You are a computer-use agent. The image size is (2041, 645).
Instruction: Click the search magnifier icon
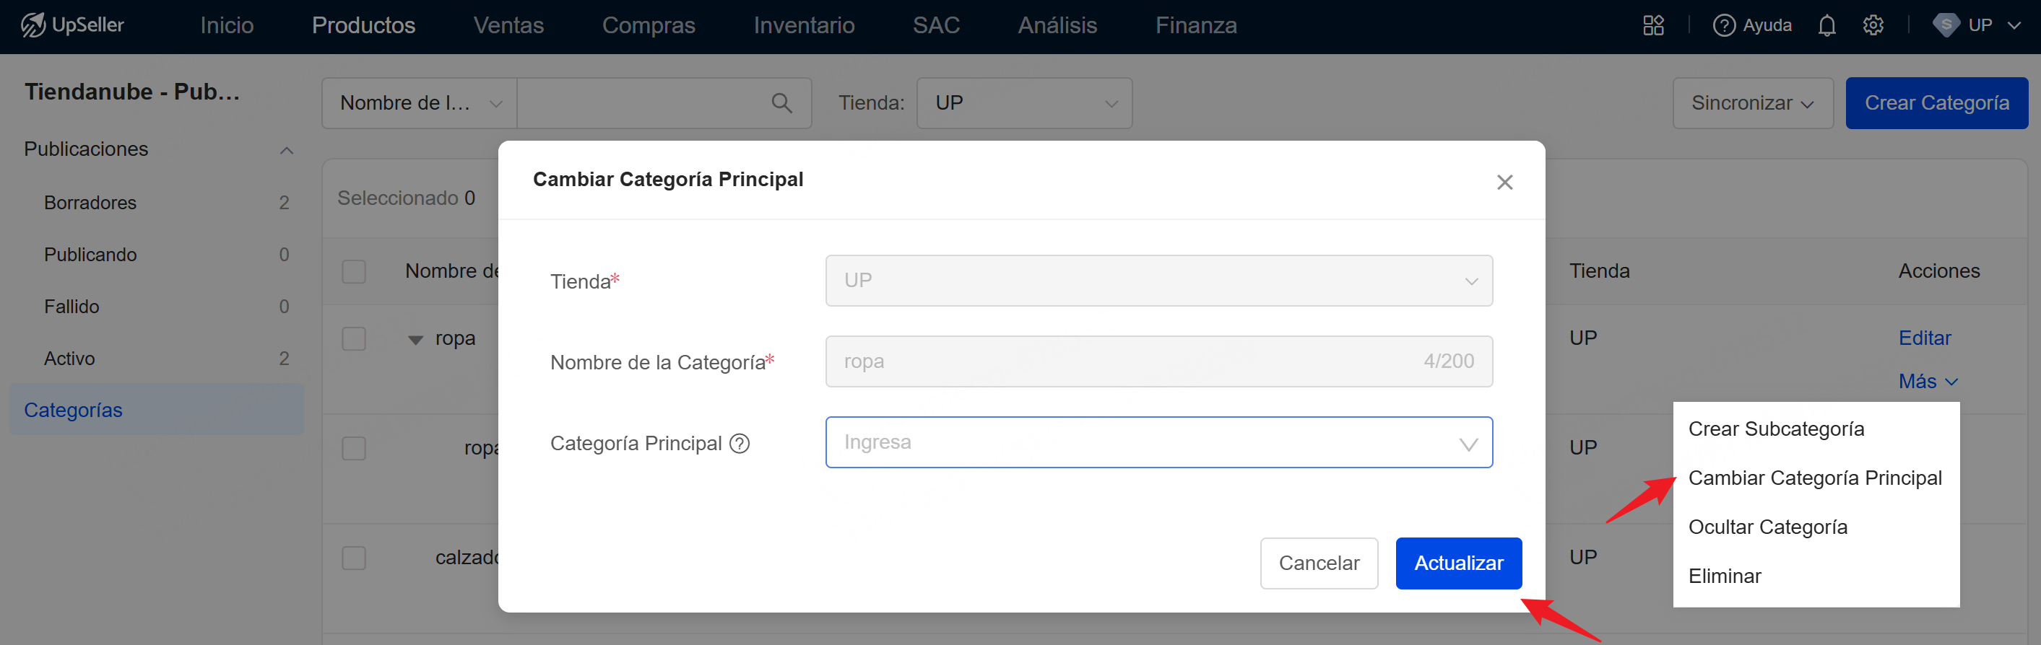[x=781, y=103]
